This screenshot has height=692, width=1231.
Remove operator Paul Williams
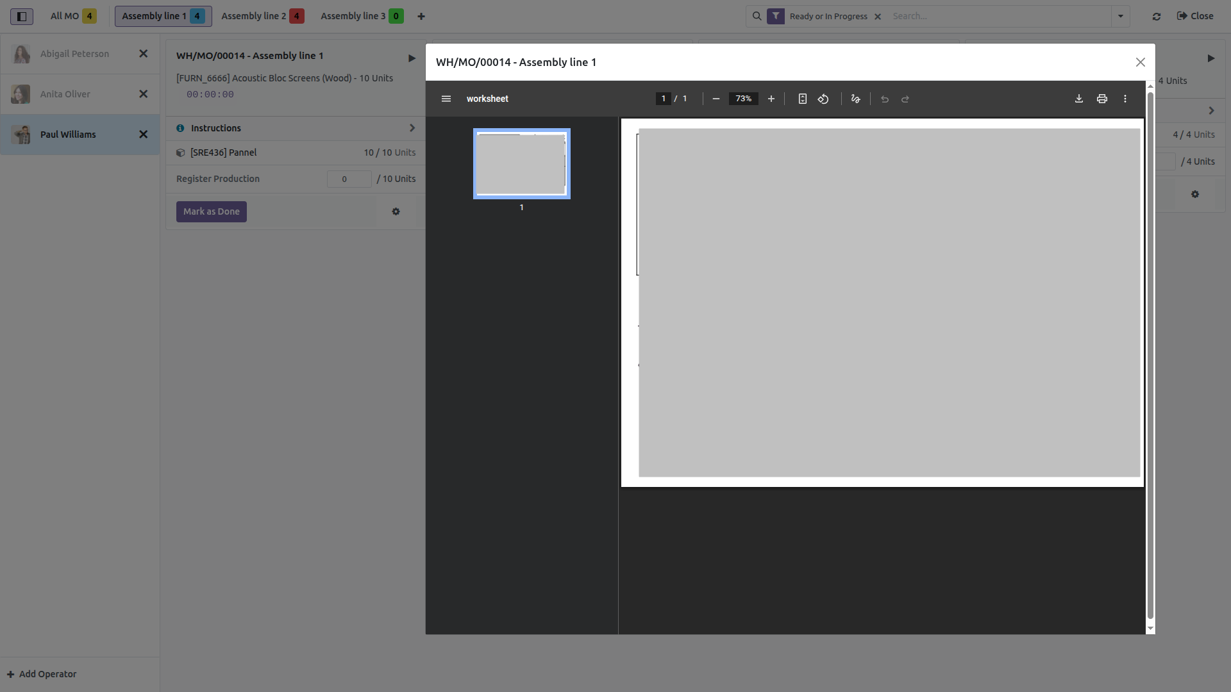point(144,135)
